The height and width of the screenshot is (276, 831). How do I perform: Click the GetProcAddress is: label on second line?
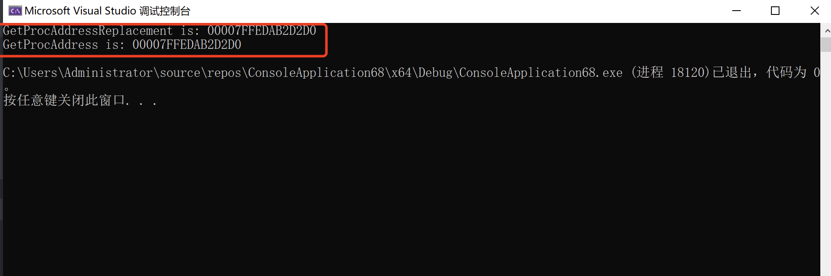tap(64, 45)
